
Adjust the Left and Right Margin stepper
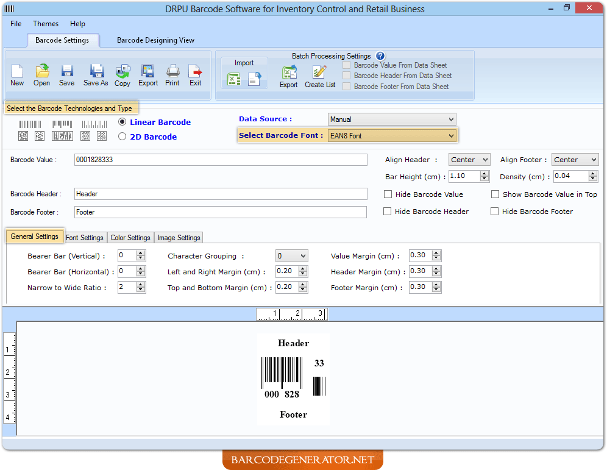click(x=303, y=271)
